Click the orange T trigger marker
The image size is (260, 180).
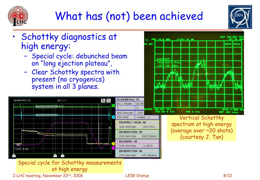[20, 105]
